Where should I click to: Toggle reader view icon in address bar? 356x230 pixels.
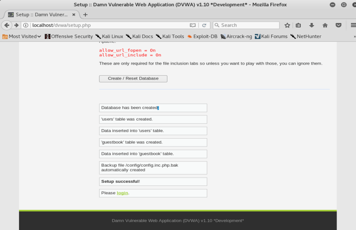click(x=193, y=25)
